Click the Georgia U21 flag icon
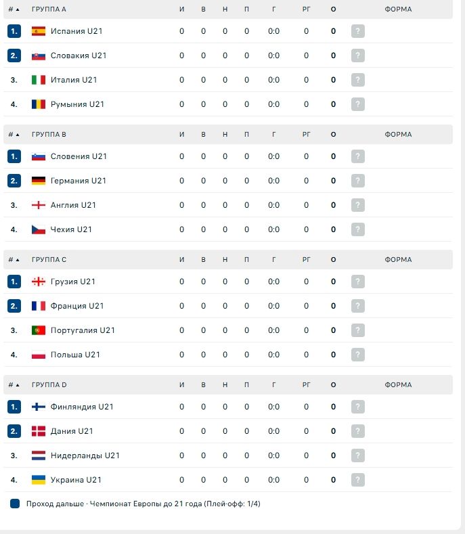 38,282
